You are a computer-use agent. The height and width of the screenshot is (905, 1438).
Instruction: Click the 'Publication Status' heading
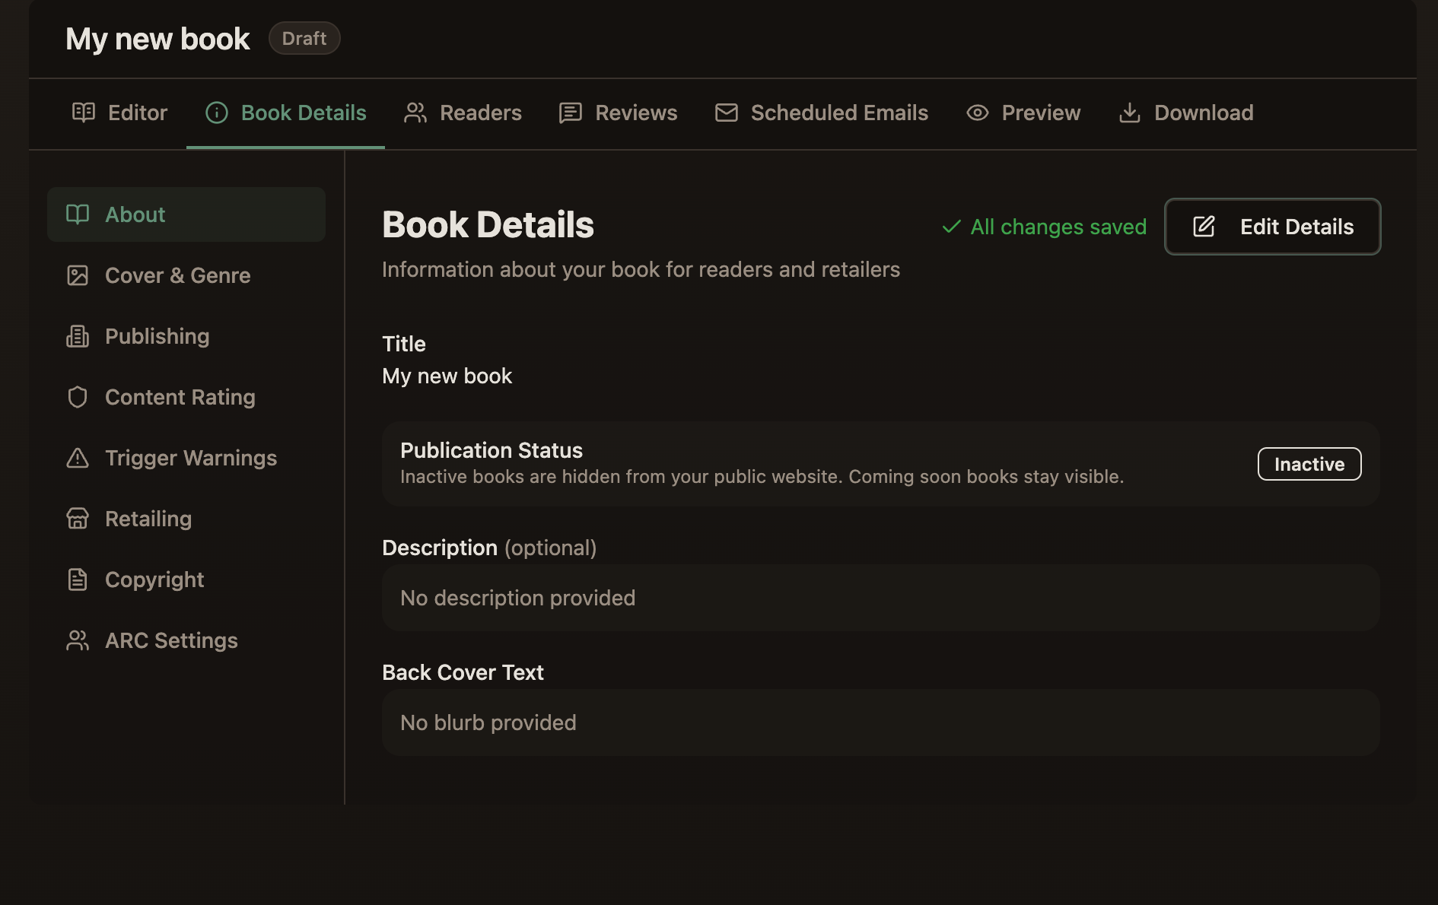pyautogui.click(x=492, y=450)
